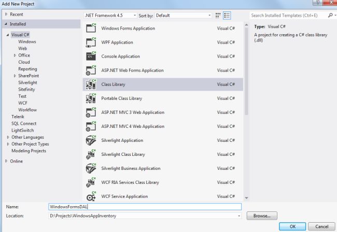Expand the Recent templates node
The image size is (337, 232).
6,14
